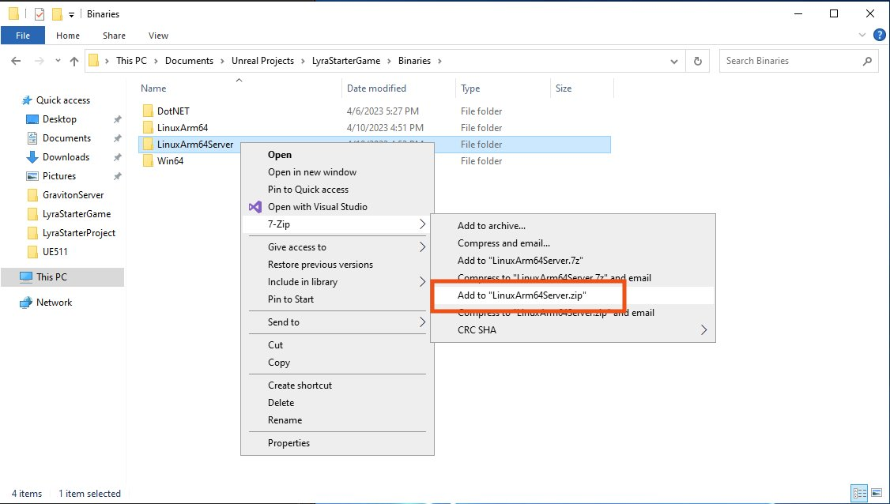This screenshot has height=504, width=890.
Task: Open the File menu tab
Action: pyautogui.click(x=23, y=36)
